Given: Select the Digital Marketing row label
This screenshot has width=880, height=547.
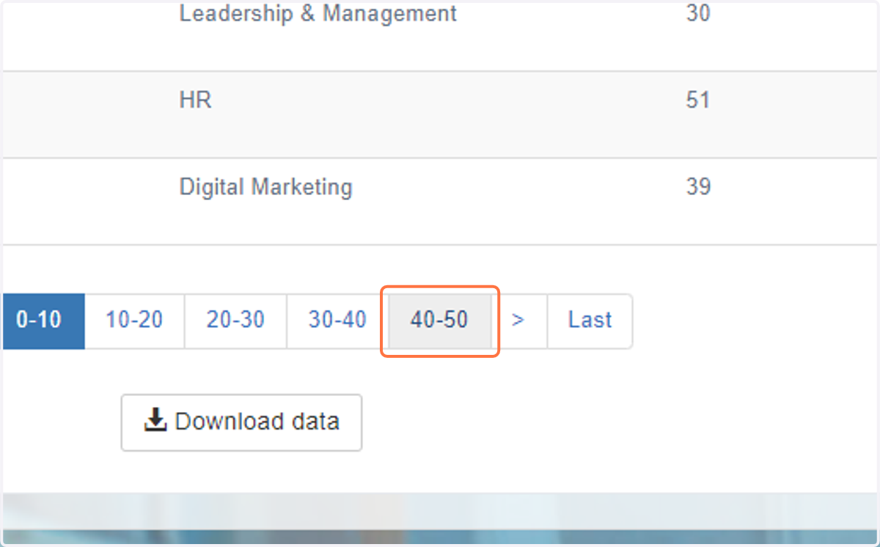Looking at the screenshot, I should [x=265, y=187].
